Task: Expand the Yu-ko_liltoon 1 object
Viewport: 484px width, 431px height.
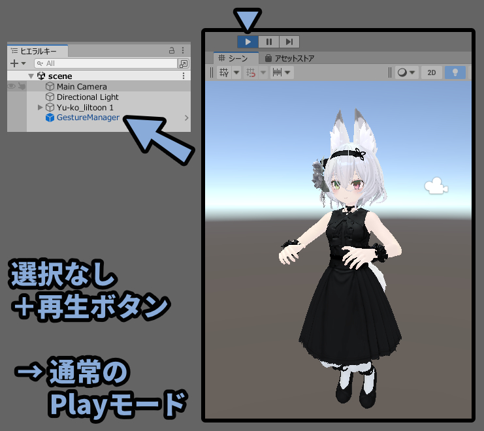Action: 40,107
